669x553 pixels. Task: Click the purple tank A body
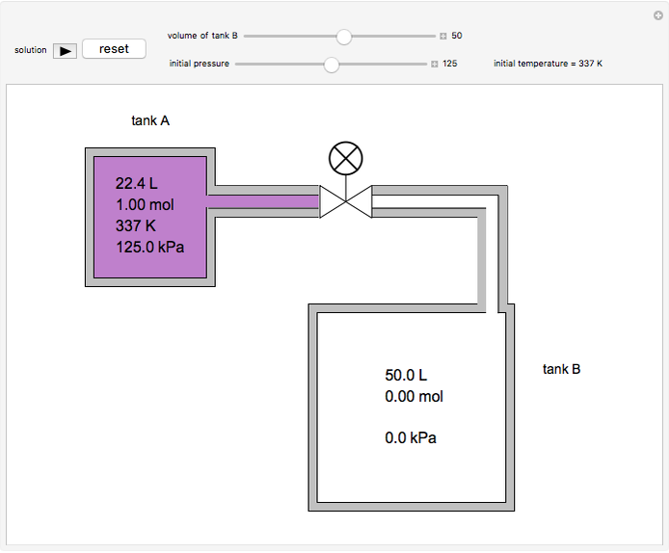[149, 216]
